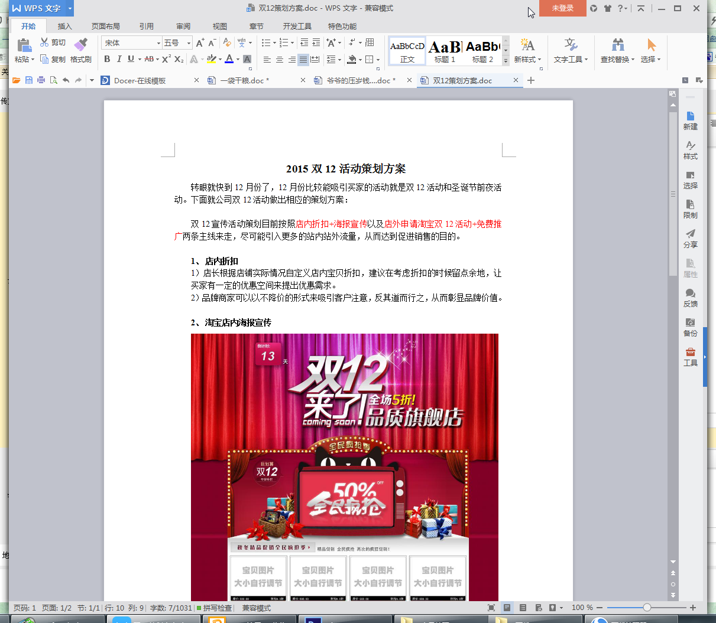Viewport: 716px width, 623px height.
Task: Increase paragraph indent
Action: [316, 43]
